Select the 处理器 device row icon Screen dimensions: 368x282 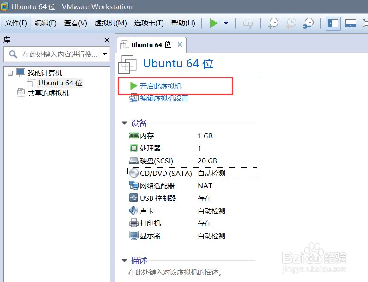coord(134,148)
